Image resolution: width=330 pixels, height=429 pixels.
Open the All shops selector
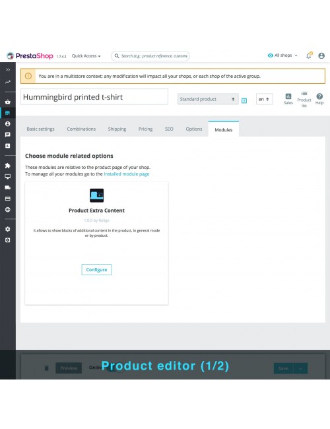[x=282, y=55]
